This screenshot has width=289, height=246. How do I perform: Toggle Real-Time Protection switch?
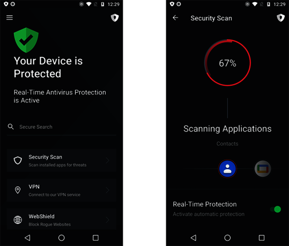276,210
